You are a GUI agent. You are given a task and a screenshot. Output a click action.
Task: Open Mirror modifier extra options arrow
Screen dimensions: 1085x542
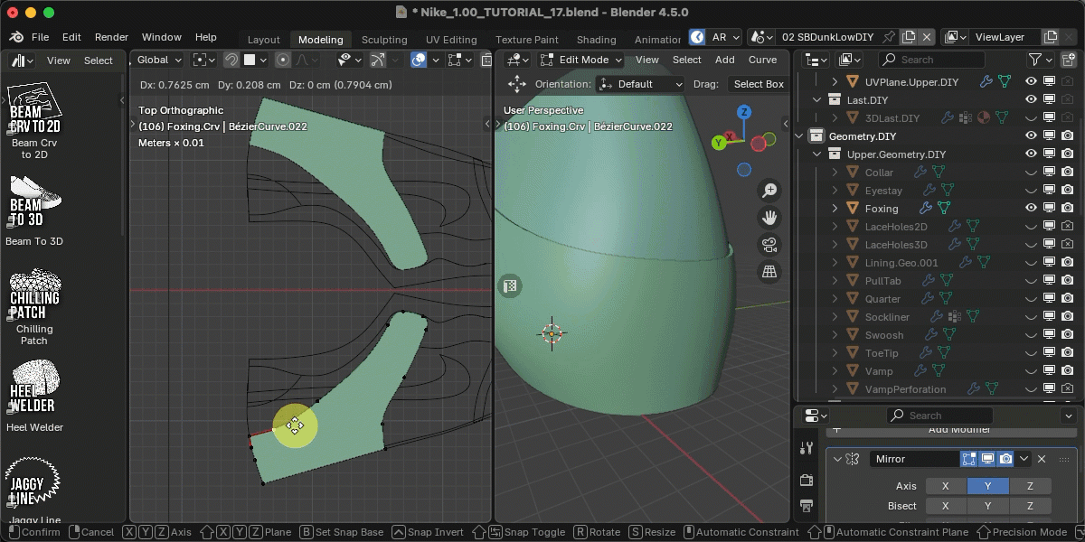1024,459
